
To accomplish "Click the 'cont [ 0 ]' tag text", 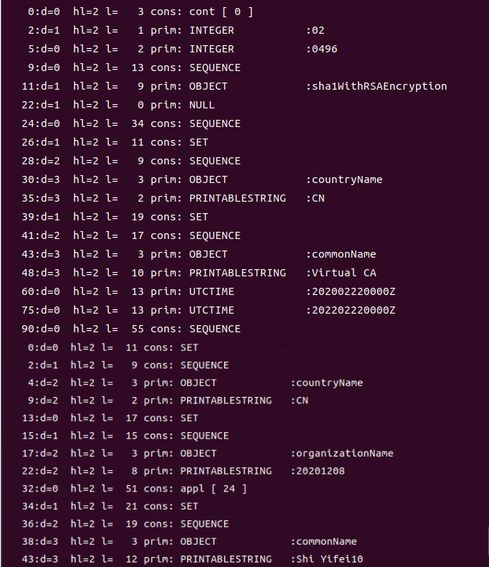I will [222, 11].
